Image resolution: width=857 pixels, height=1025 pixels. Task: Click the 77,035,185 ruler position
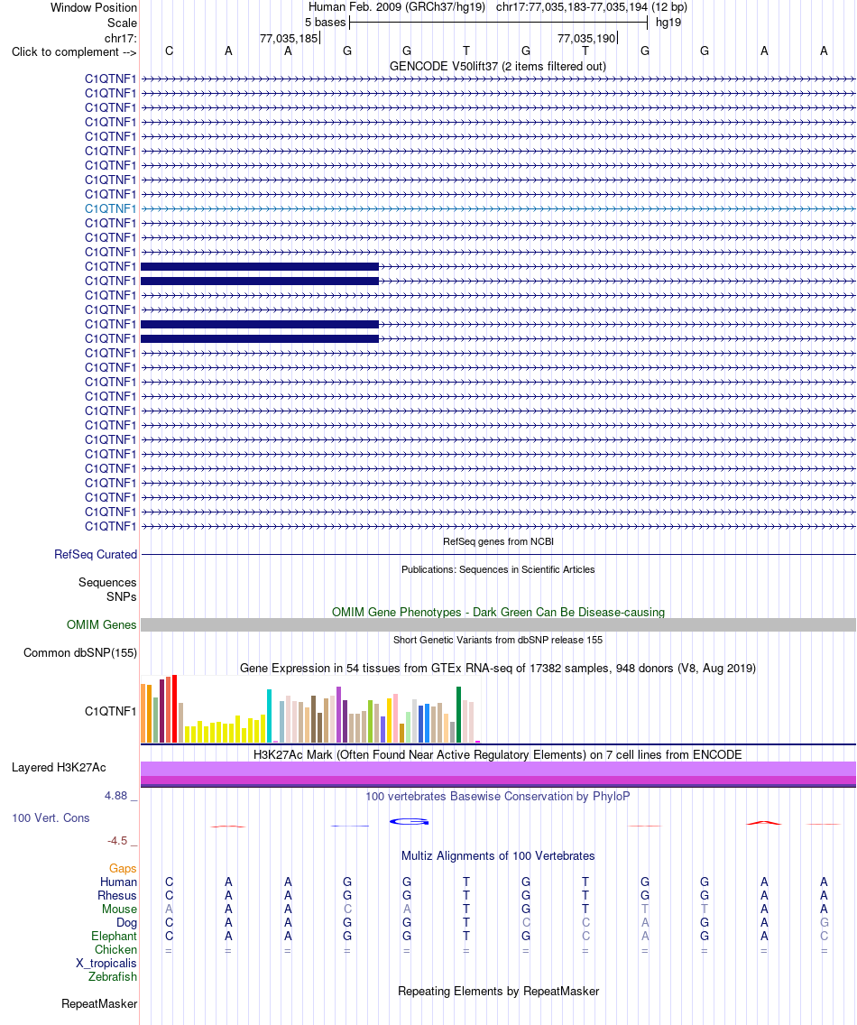pos(289,38)
